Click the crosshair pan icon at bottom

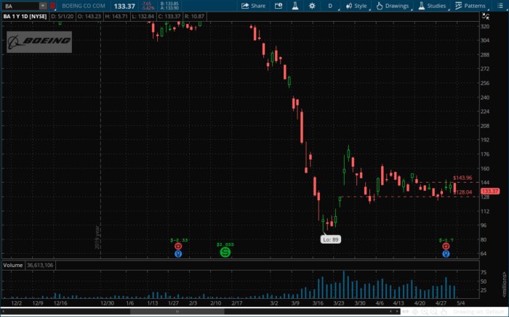pos(415,311)
